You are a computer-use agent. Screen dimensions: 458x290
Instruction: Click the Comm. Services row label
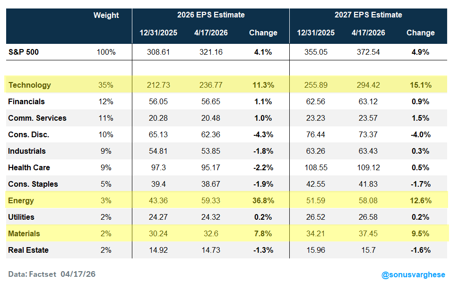click(x=37, y=118)
